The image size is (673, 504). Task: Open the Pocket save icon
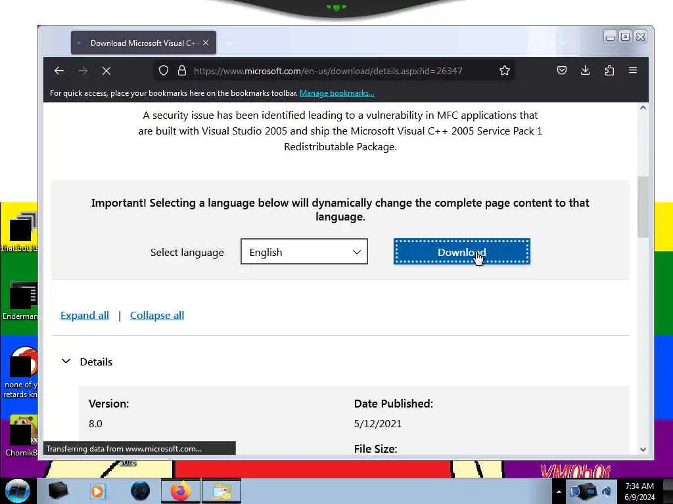[561, 70]
